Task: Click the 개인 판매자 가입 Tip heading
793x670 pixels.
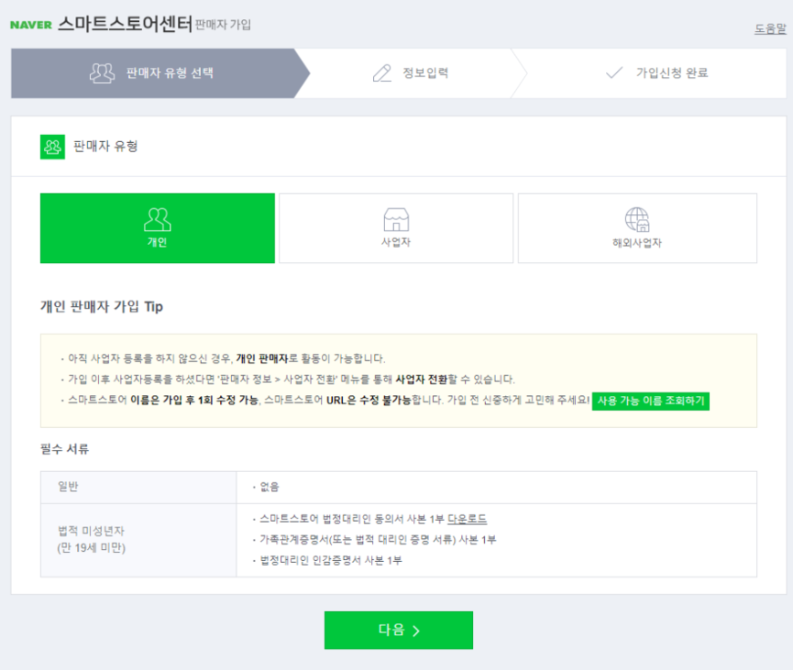Action: (102, 306)
